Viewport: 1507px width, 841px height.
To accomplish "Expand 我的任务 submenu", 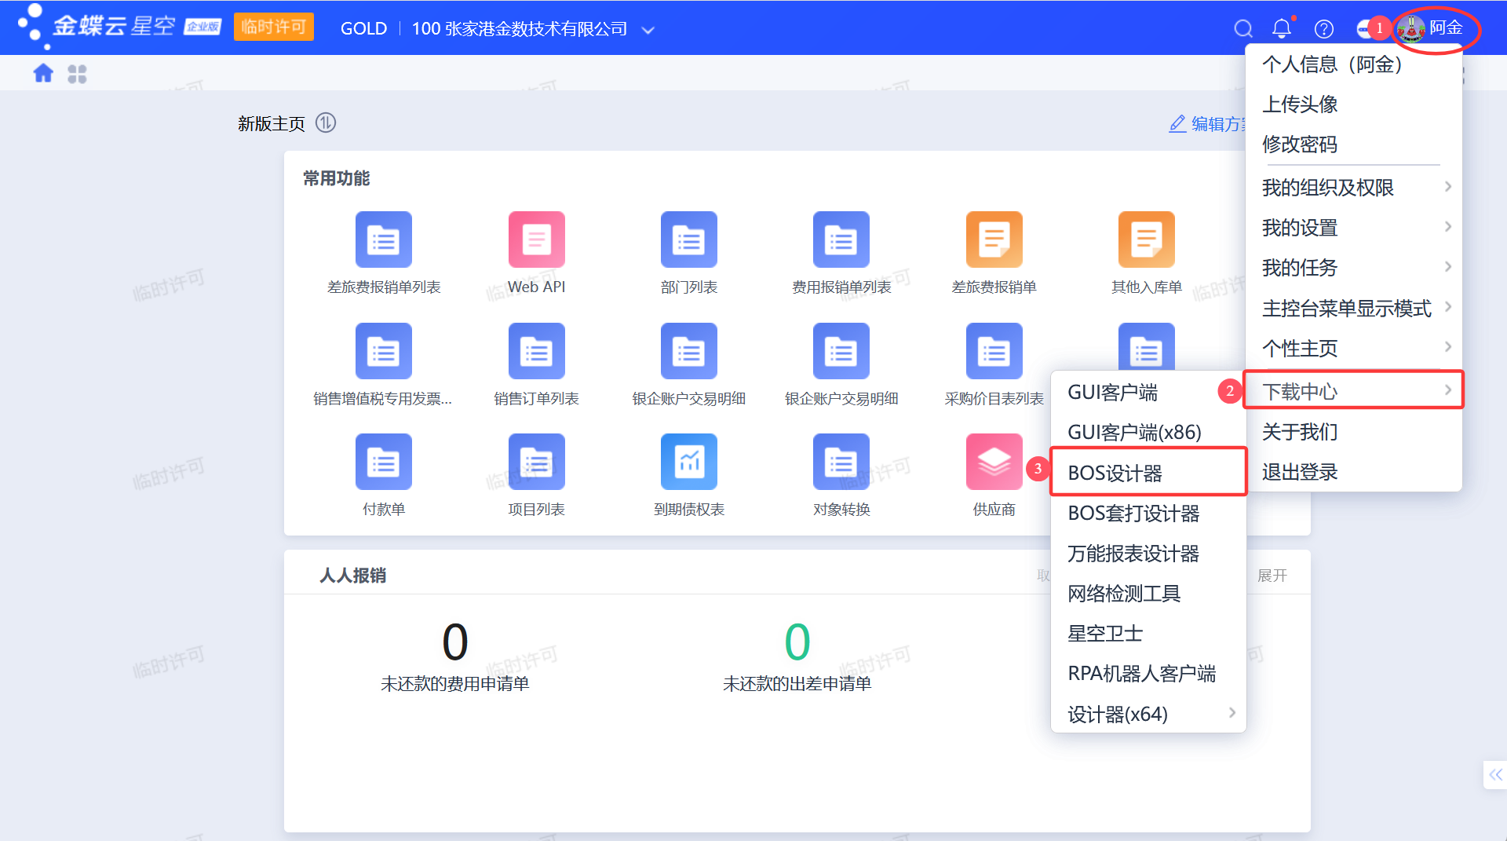I will pos(1355,268).
